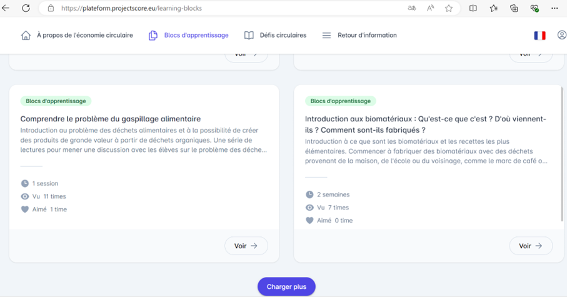Click the heart icon on biomaterials card
The image size is (567, 297).
click(x=309, y=221)
